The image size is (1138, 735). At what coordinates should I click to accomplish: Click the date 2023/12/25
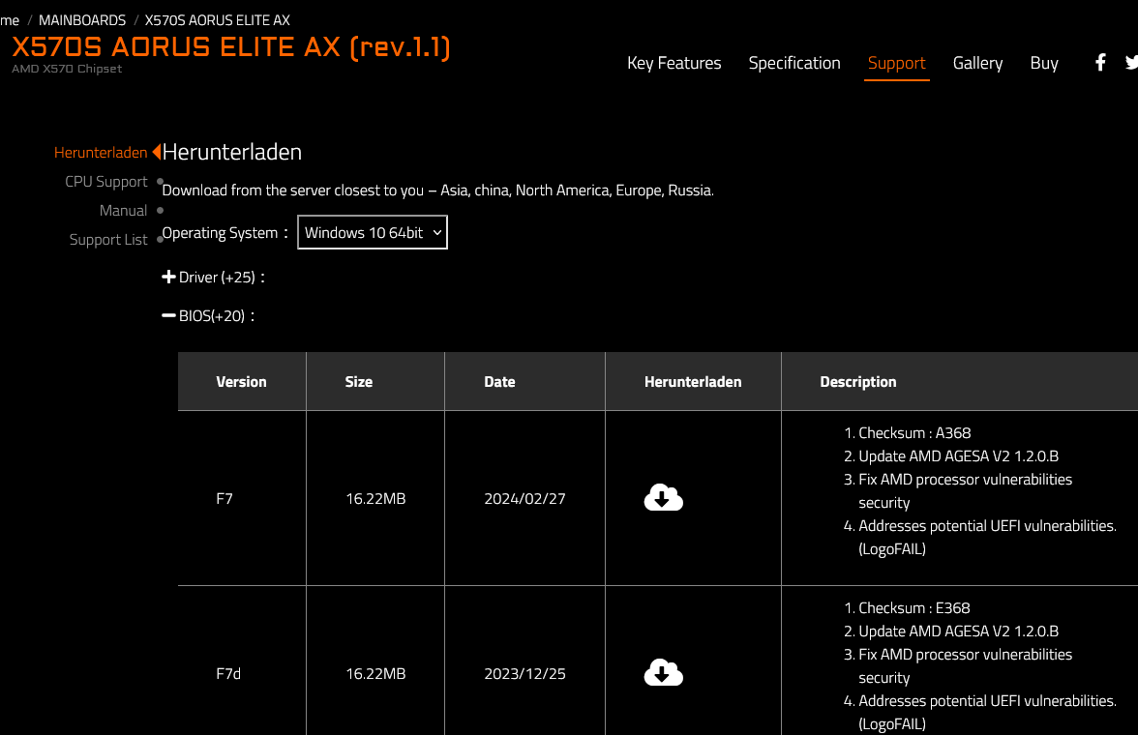click(x=524, y=673)
